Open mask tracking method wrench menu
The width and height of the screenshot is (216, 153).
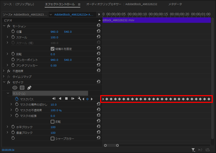point(79,99)
